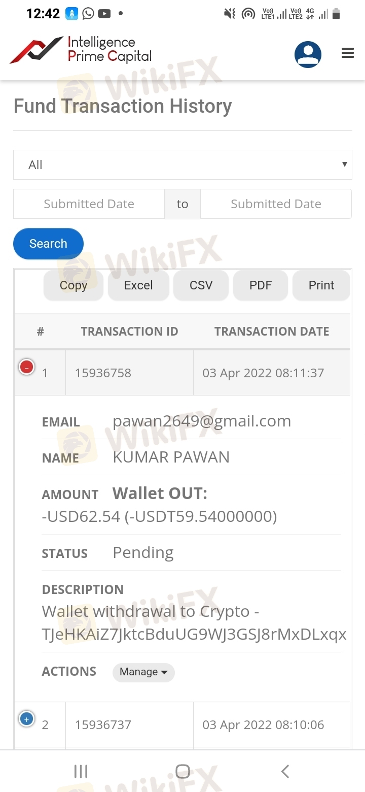Open the user profile avatar icon
The image size is (365, 792).
click(308, 54)
